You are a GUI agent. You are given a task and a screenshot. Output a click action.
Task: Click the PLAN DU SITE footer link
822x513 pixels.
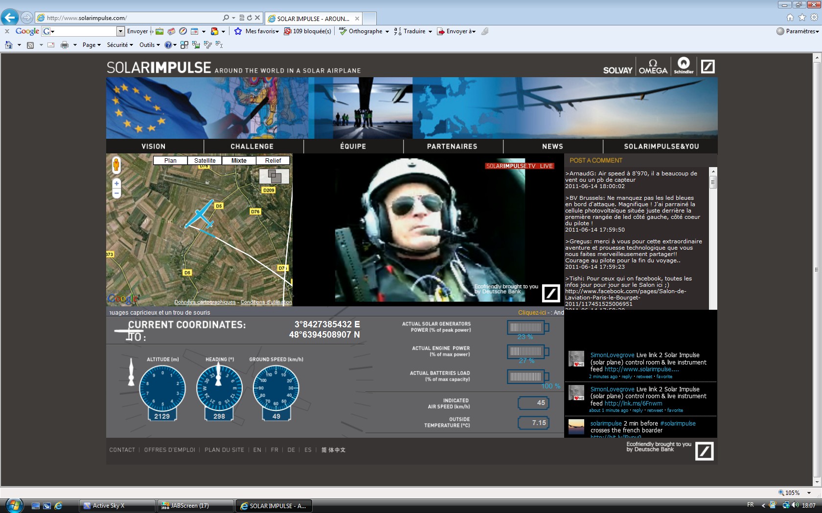click(x=224, y=450)
